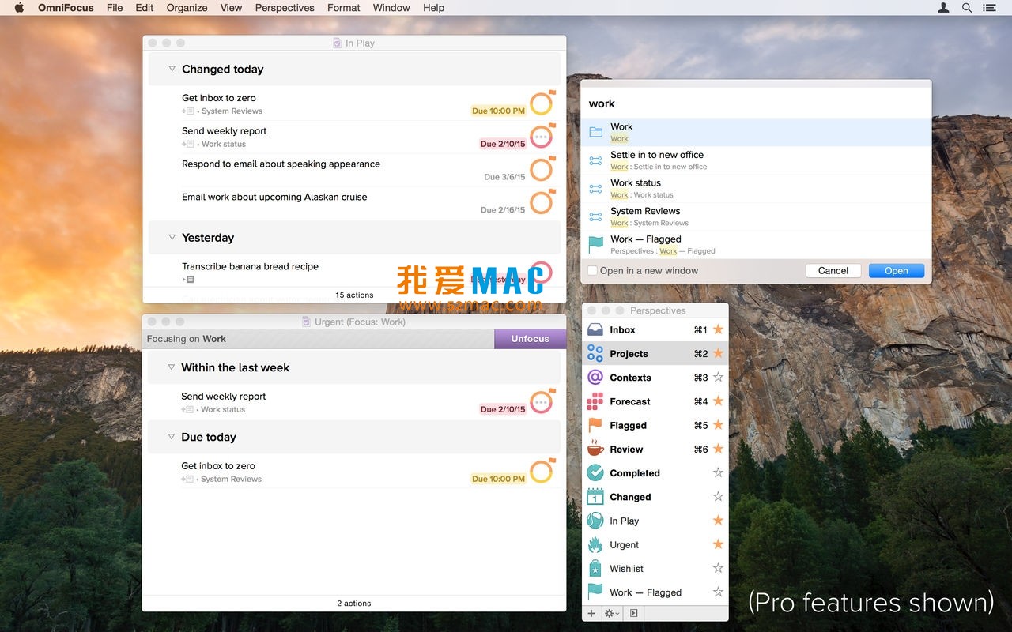1012x632 pixels.
Task: Click the Work status project icon in results
Action: click(596, 189)
